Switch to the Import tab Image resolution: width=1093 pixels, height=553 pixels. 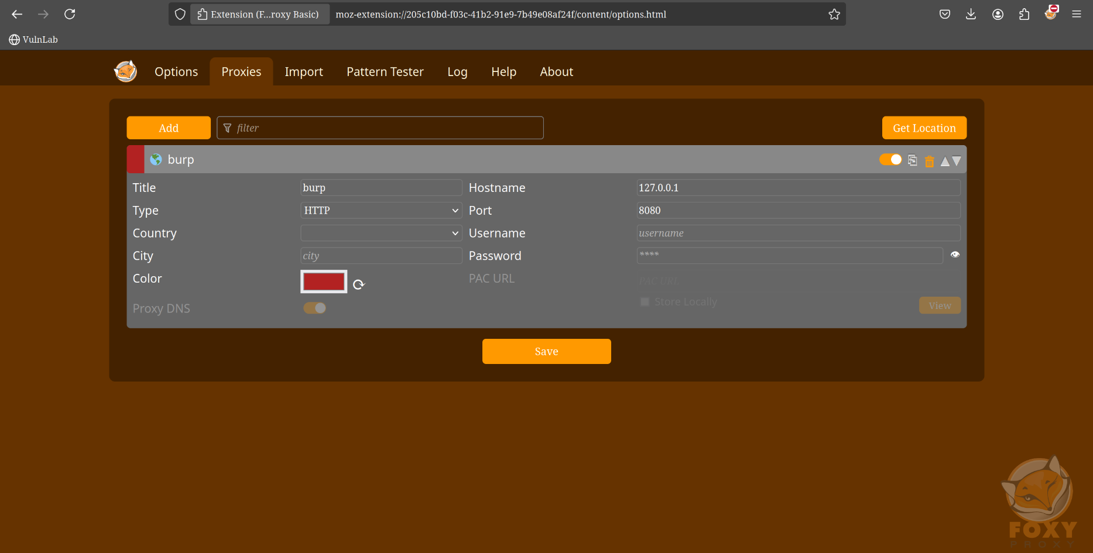click(x=304, y=72)
